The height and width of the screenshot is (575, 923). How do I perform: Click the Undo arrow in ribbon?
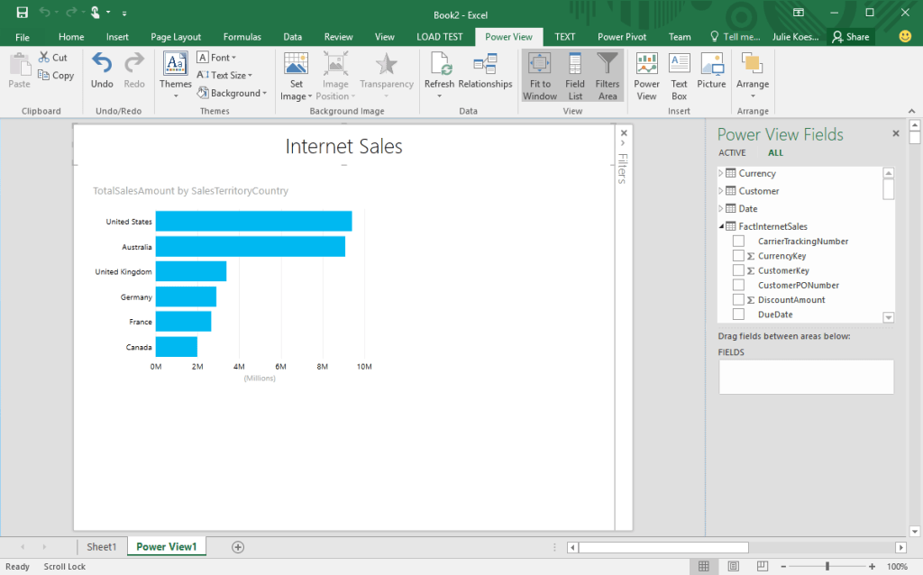tap(102, 64)
